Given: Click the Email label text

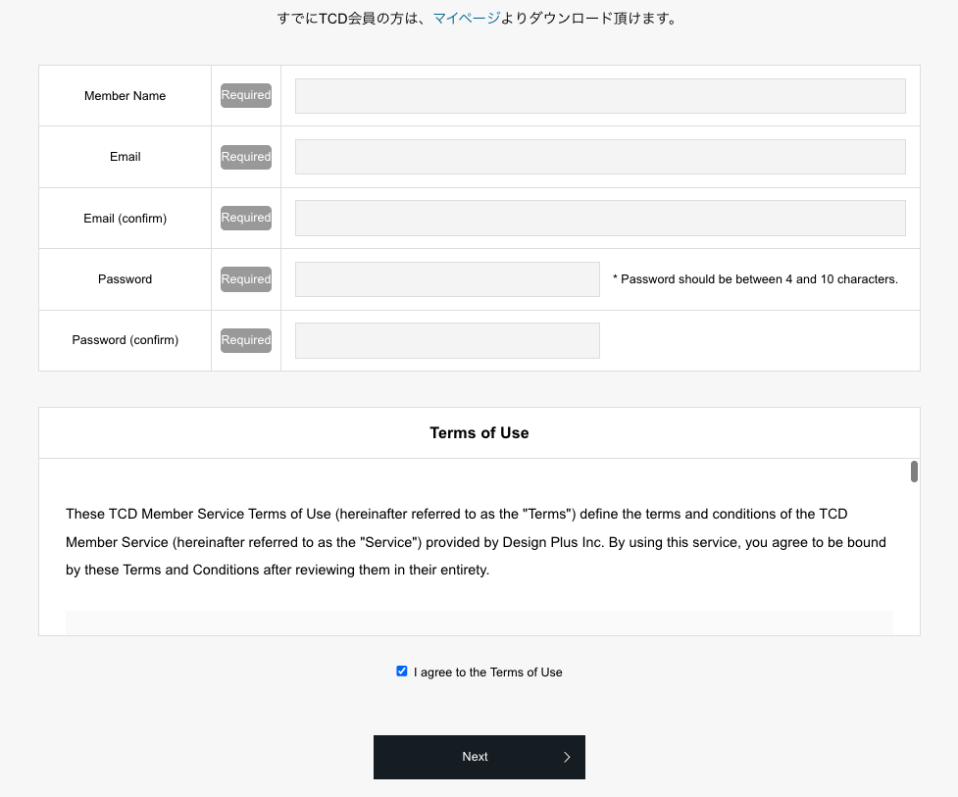Looking at the screenshot, I should pyautogui.click(x=125, y=157).
